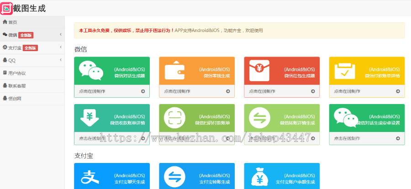
Task: Click the 微信对话生成器 card title text
Action: pyautogui.click(x=130, y=76)
